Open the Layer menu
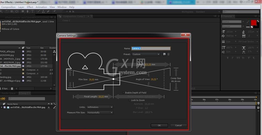The image size is (262, 135). click(x=21, y=7)
